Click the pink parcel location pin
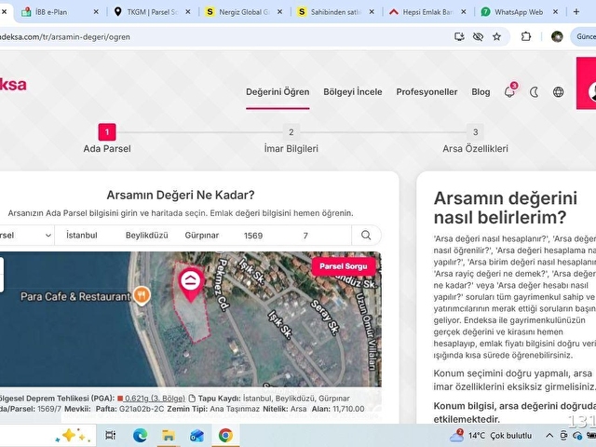 [x=191, y=283]
